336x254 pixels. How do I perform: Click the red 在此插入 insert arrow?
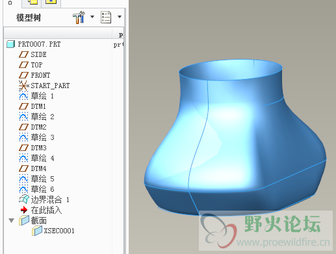(x=24, y=210)
